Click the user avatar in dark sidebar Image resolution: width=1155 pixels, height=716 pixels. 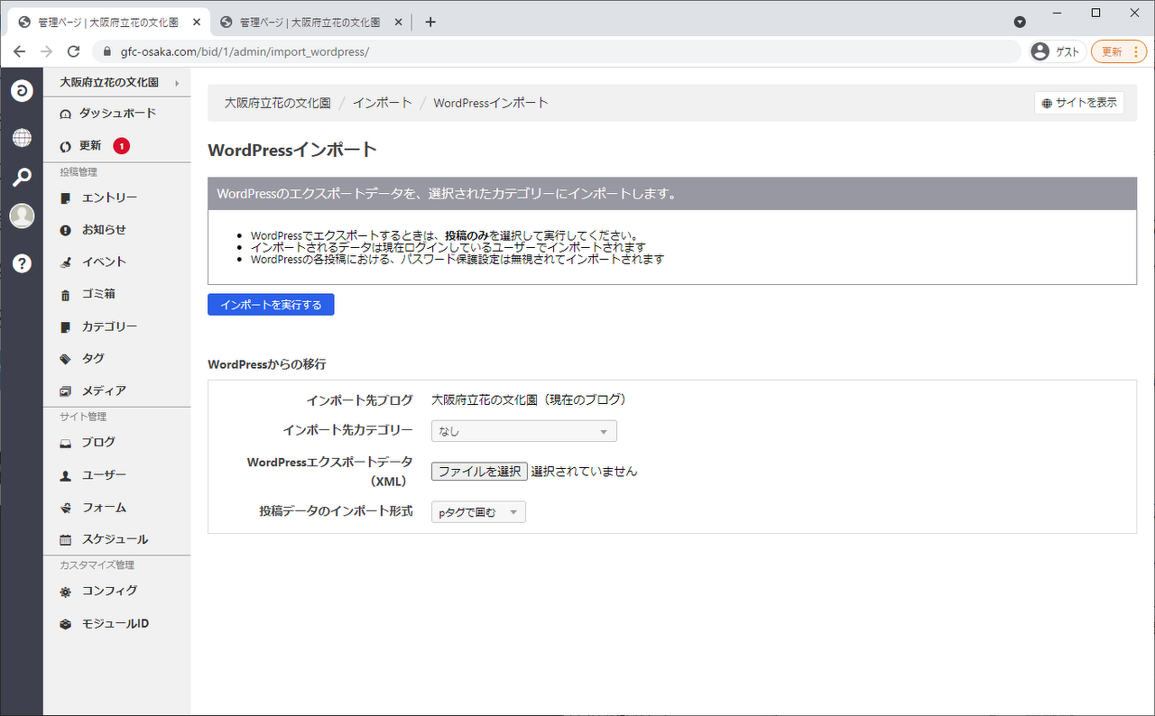point(22,216)
